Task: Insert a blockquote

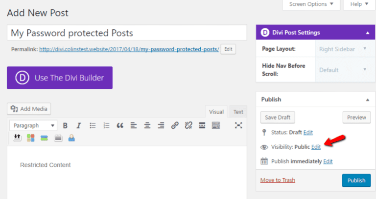Action: 120,125
